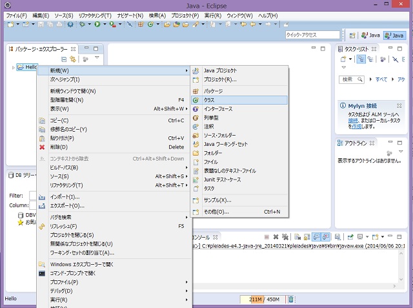The image size is (413, 308).
Task: Click the エクスポート export icon
Action: [42, 206]
